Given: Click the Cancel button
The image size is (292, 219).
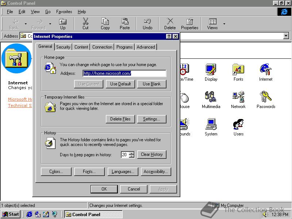Looking at the screenshot, I should coord(134,189).
